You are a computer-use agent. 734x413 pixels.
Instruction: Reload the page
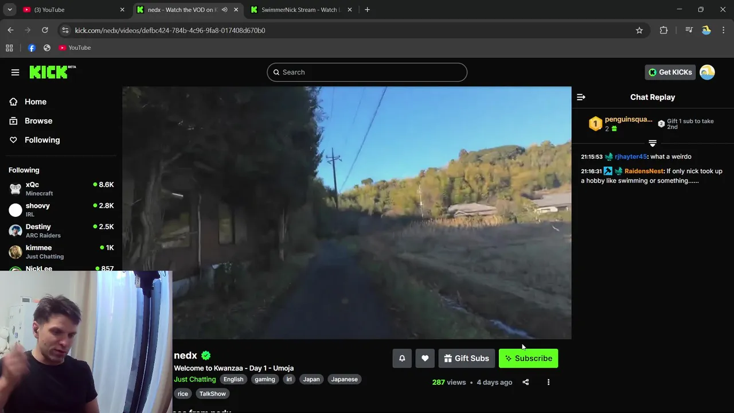45,30
